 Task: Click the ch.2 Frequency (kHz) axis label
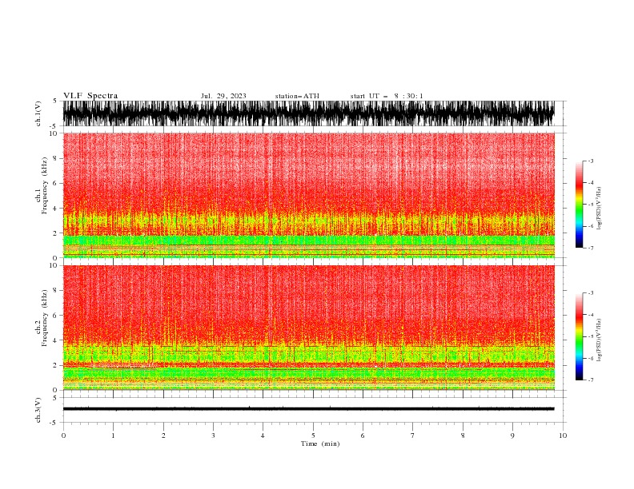click(x=42, y=317)
